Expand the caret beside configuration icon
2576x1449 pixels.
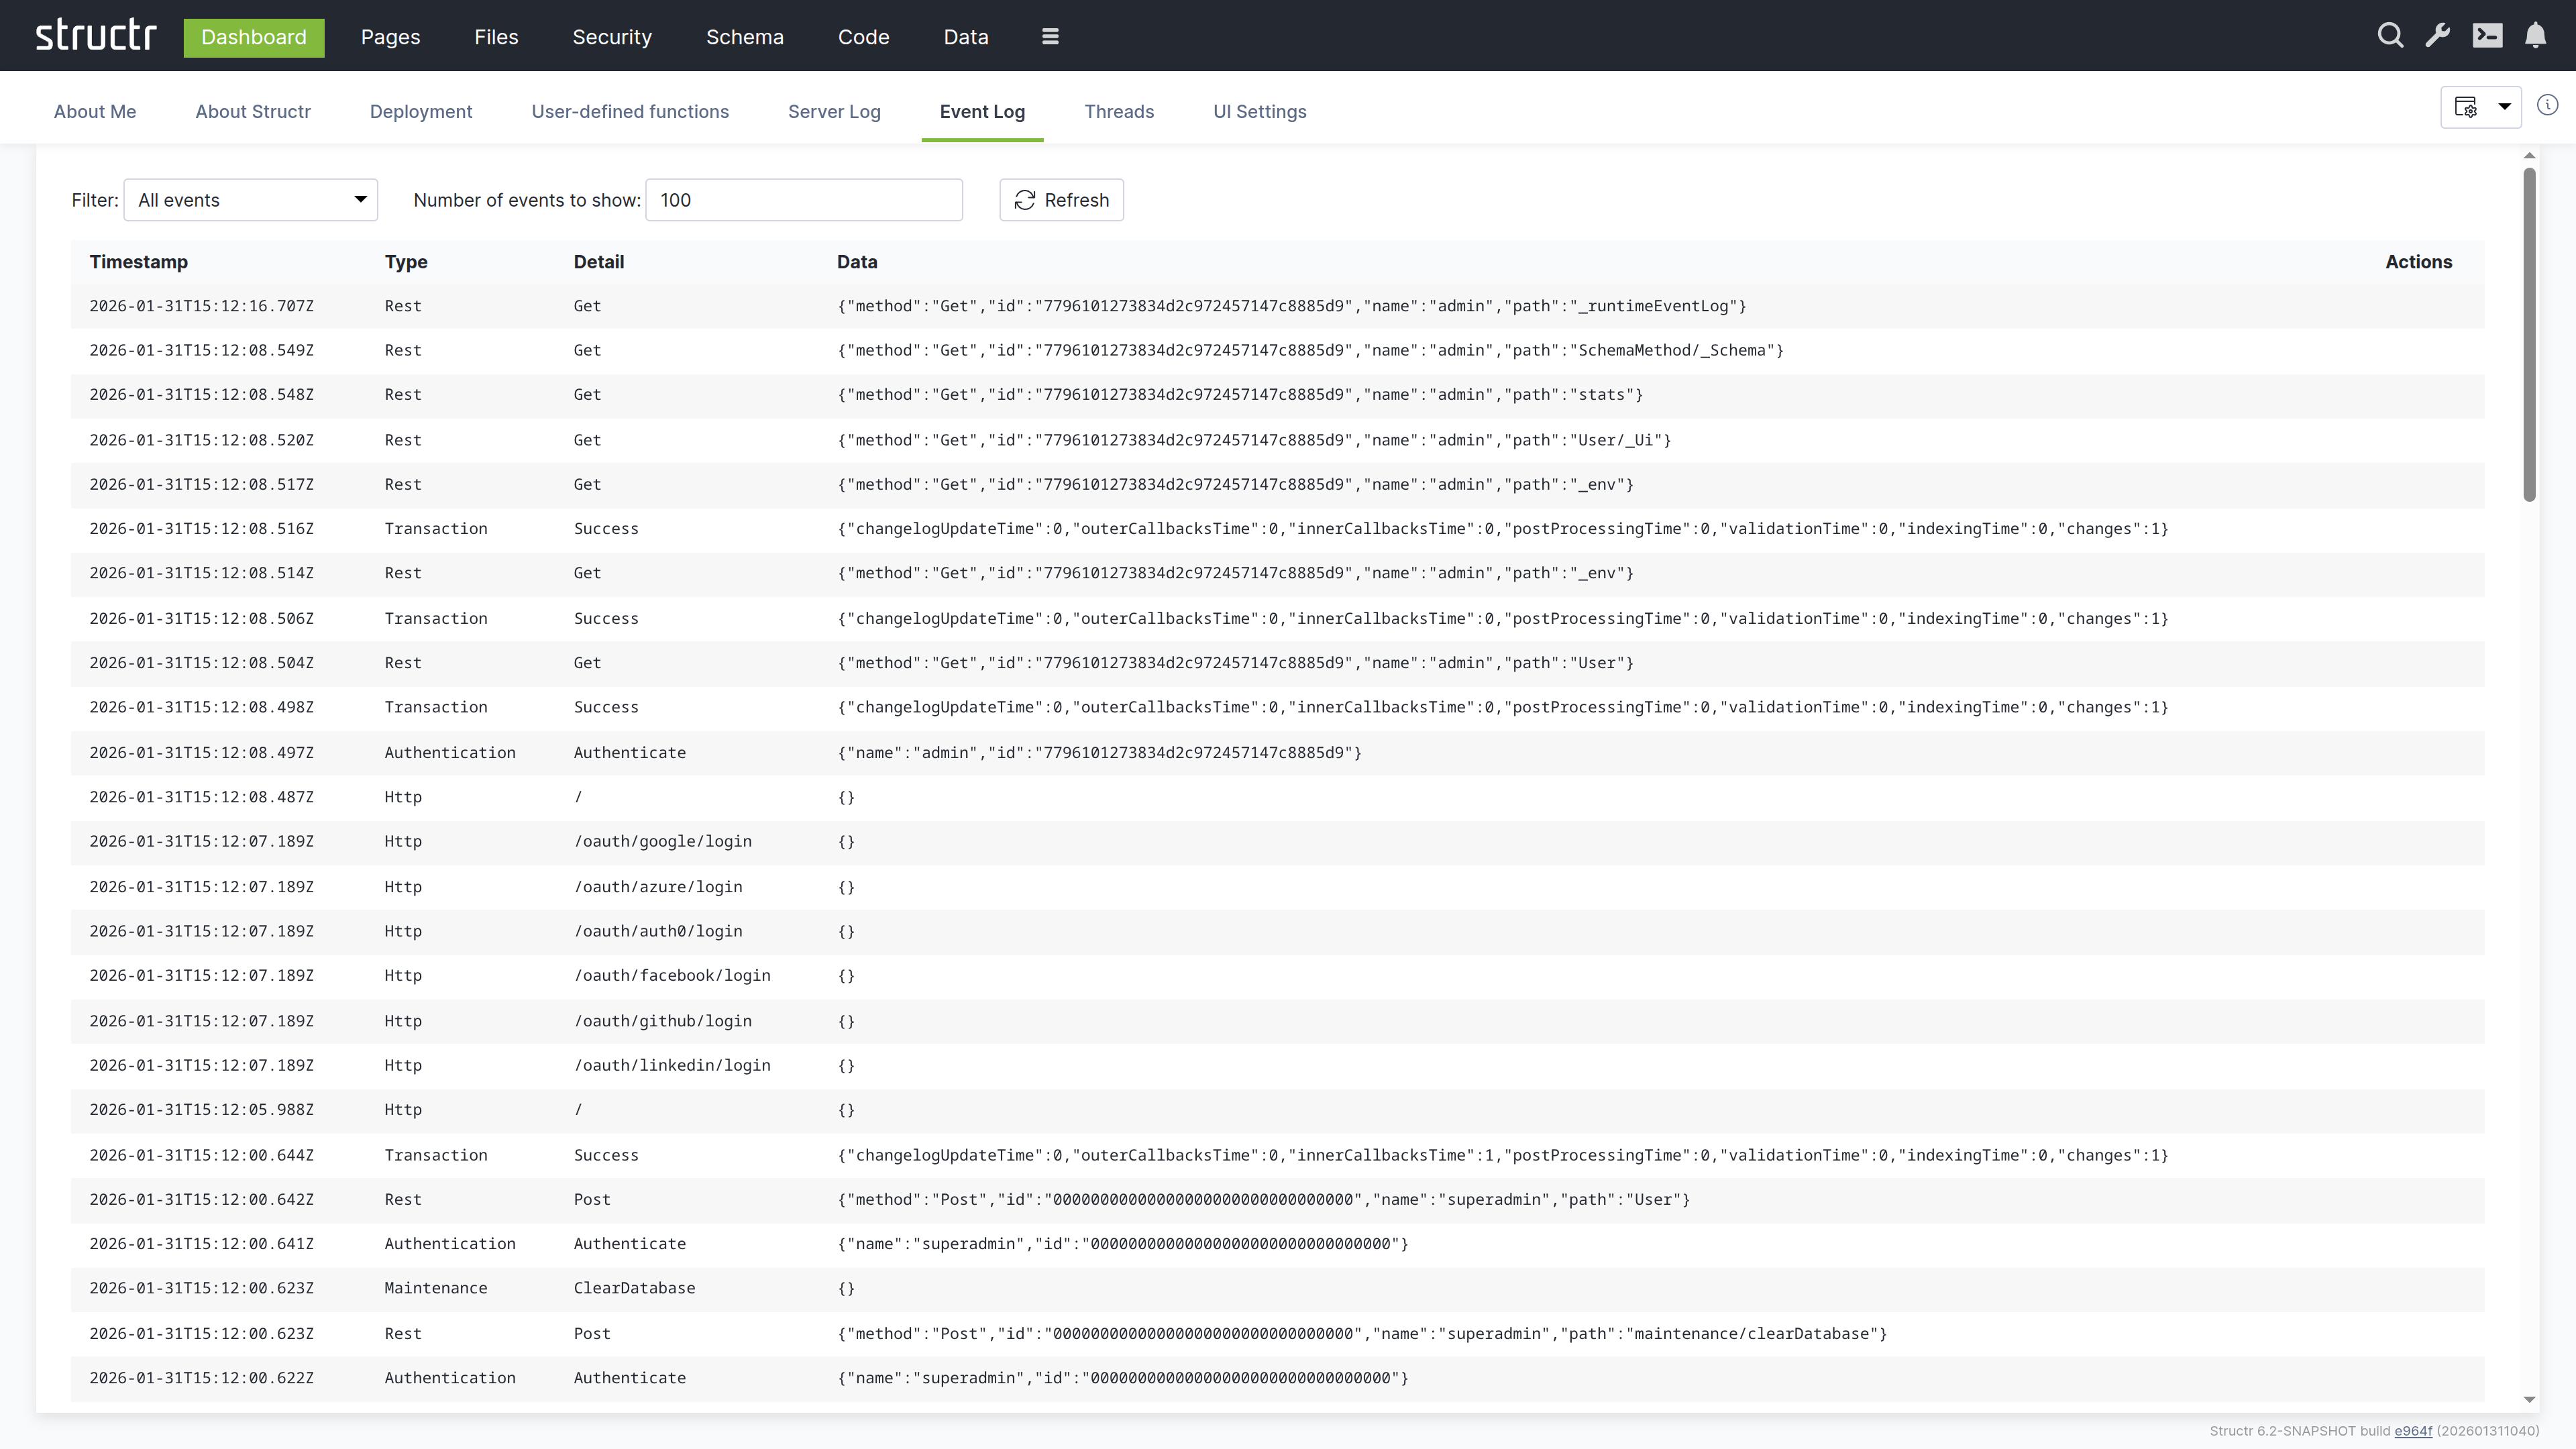(x=2505, y=107)
